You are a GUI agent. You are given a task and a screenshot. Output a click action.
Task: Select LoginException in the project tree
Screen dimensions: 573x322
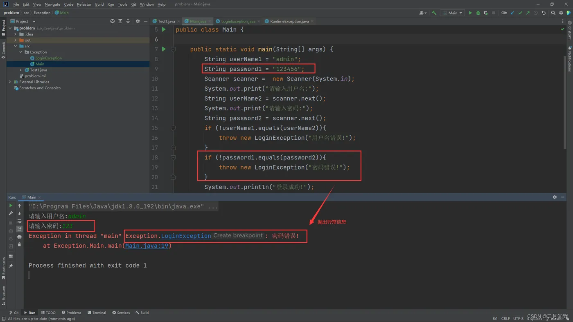tap(48, 58)
